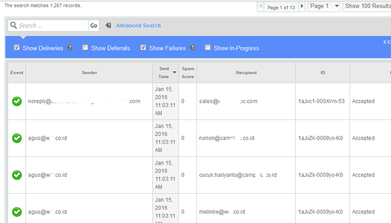Click Accepted result in noreply row
The image size is (391, 223).
point(364,101)
